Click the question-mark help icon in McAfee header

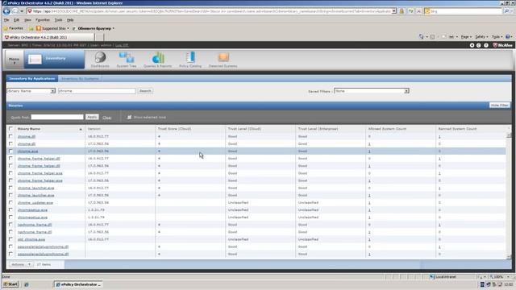(486, 45)
